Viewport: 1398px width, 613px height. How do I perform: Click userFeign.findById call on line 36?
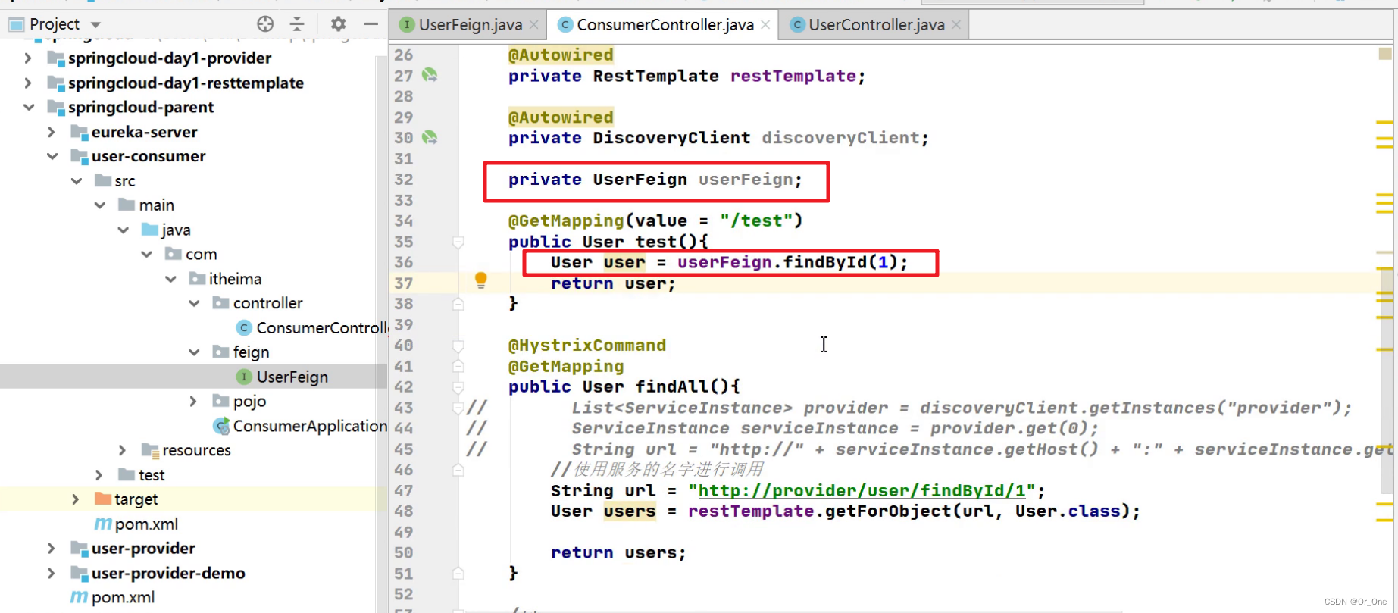coord(792,262)
